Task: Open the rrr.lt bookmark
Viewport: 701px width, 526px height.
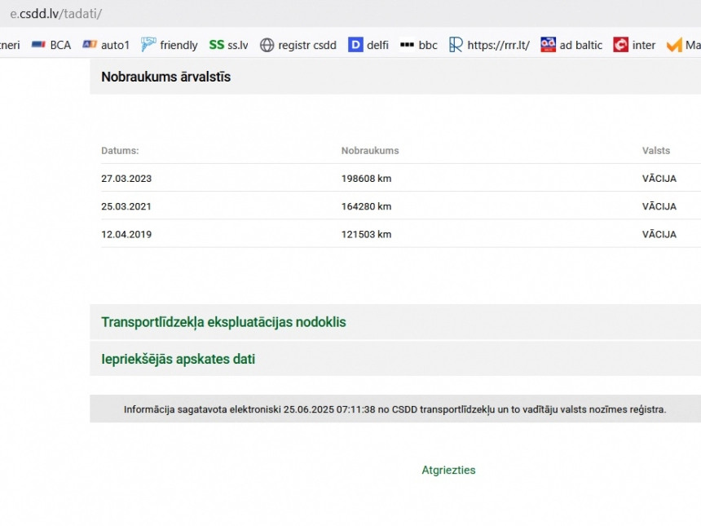Action: pyautogui.click(x=489, y=45)
